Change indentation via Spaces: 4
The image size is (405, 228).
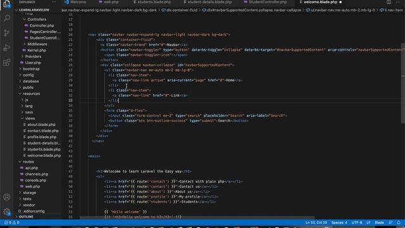(x=339, y=222)
